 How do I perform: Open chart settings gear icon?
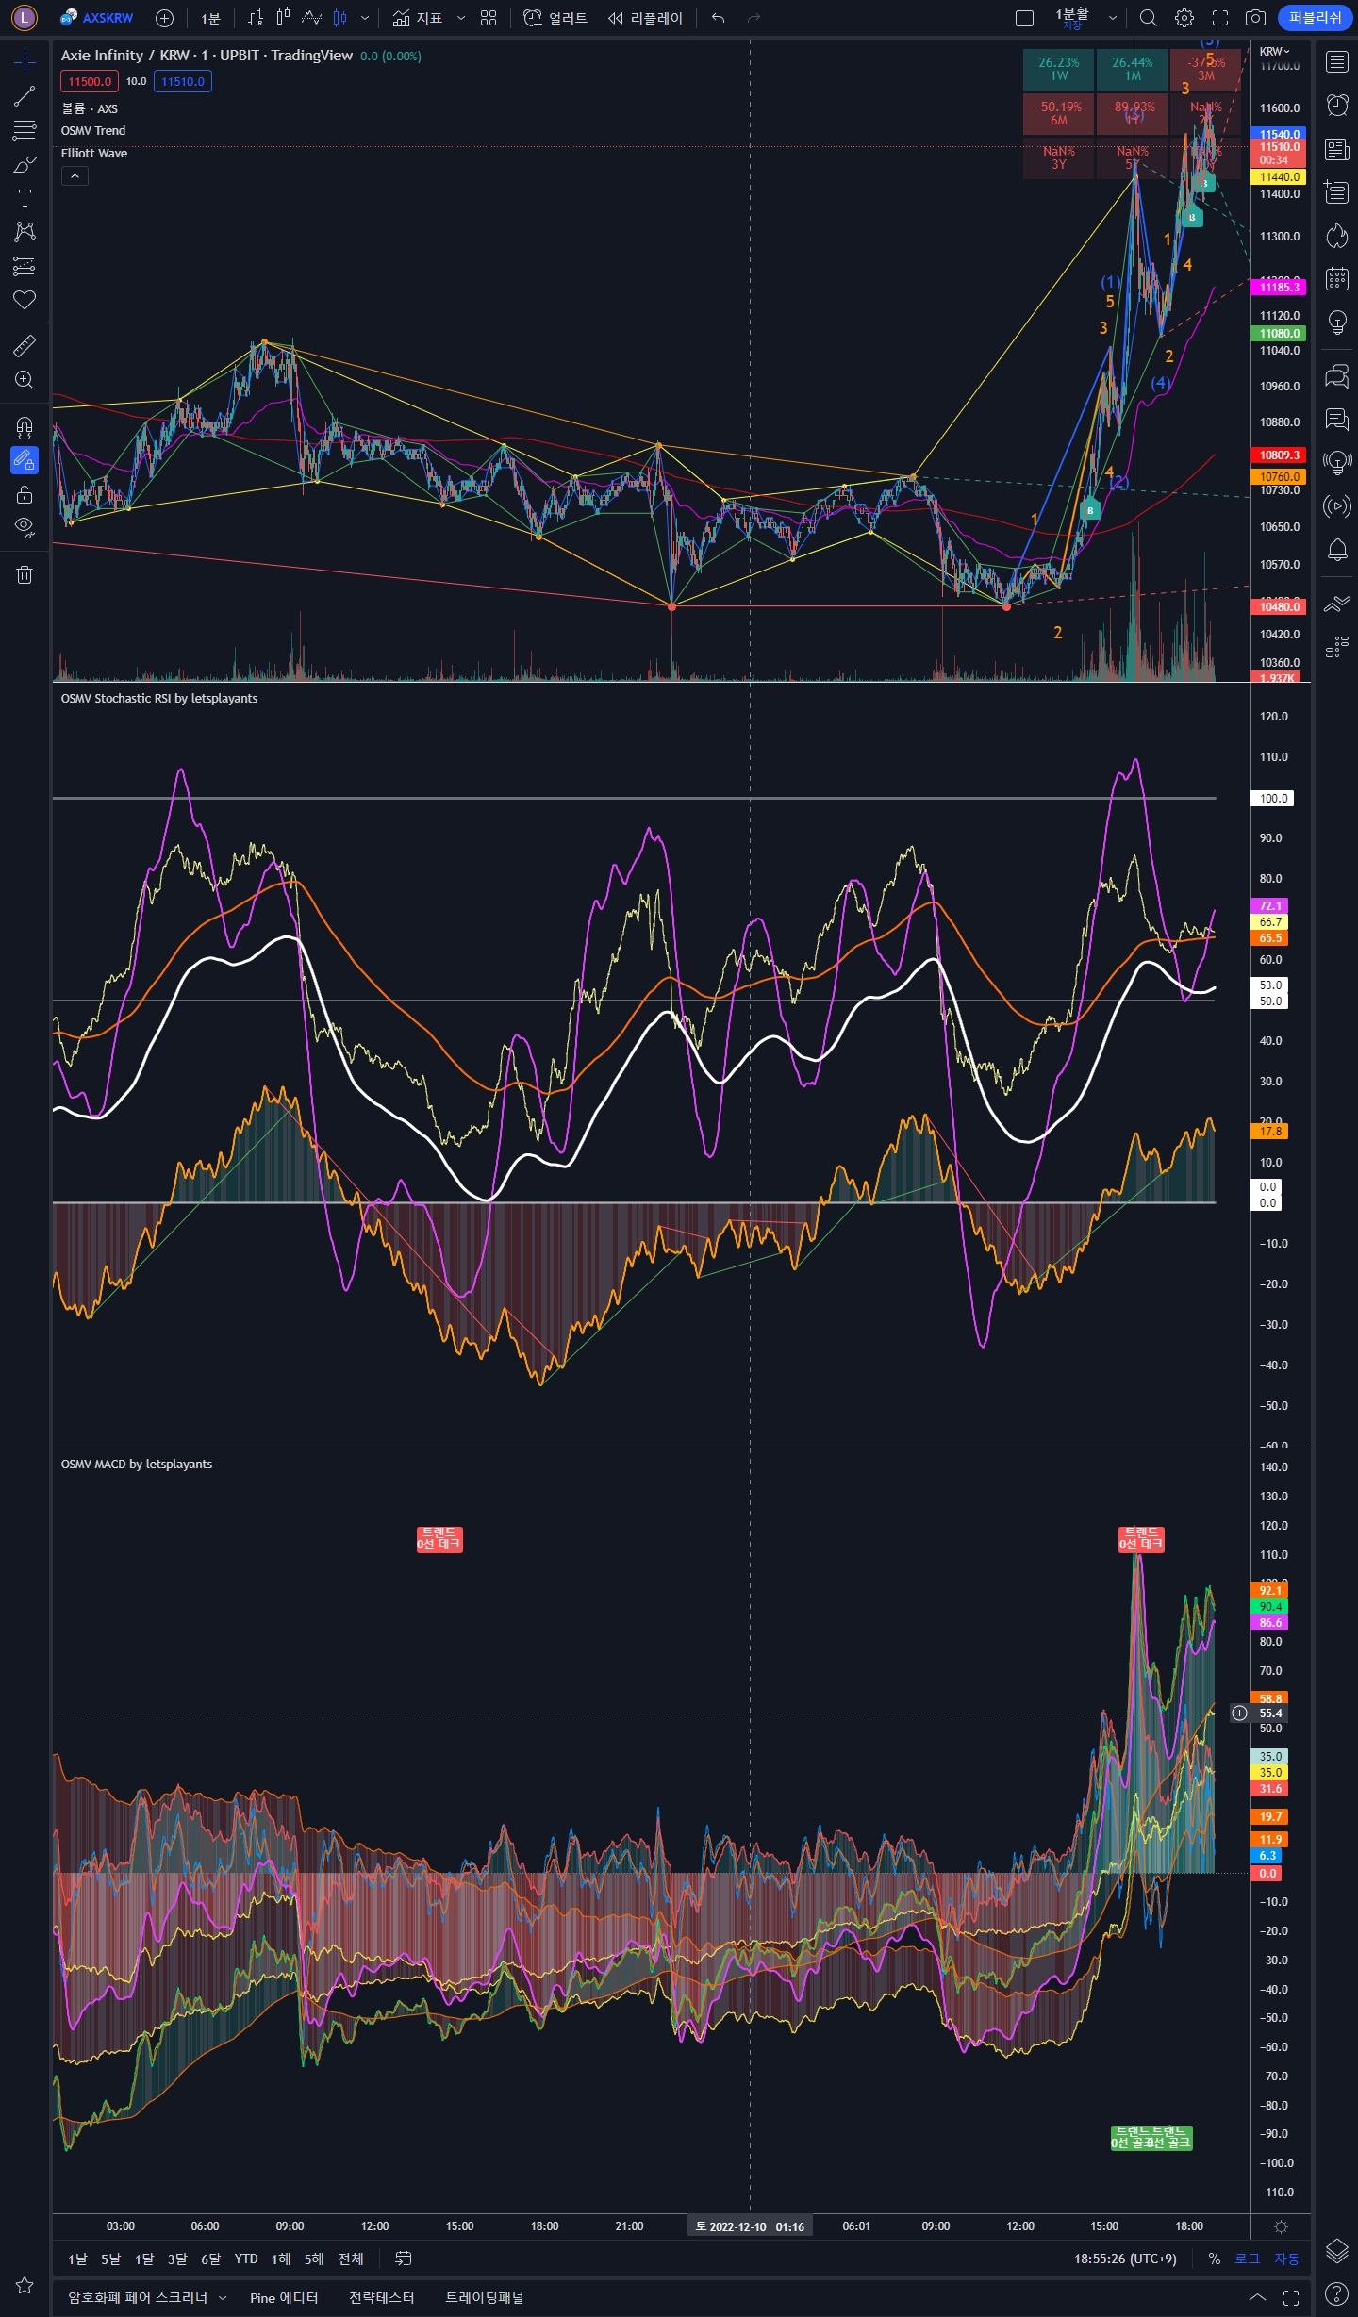coord(1184,18)
